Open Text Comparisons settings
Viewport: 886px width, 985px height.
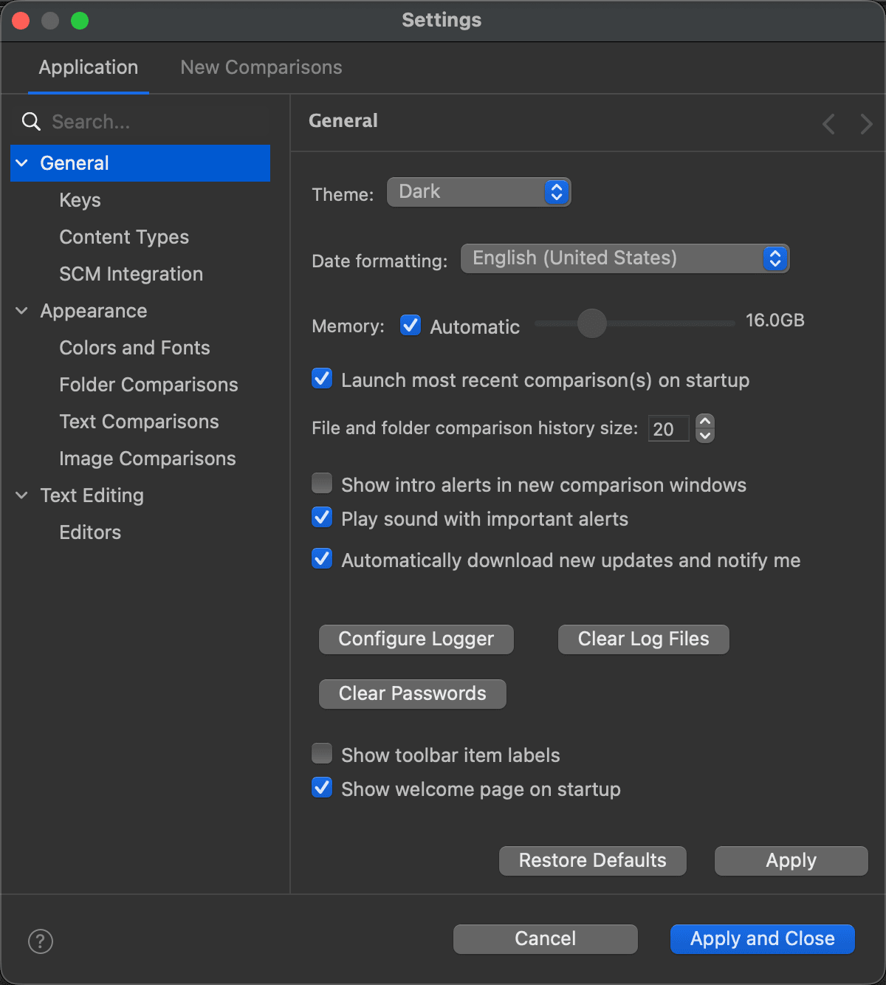pyautogui.click(x=139, y=422)
